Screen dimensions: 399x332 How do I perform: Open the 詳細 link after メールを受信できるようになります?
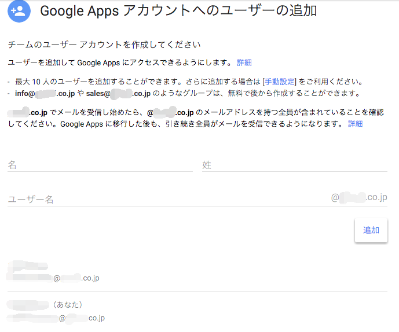coord(355,124)
